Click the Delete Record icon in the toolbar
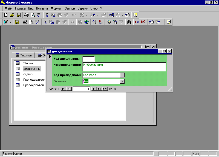The height and width of the screenshot is (157, 219). 143,22
